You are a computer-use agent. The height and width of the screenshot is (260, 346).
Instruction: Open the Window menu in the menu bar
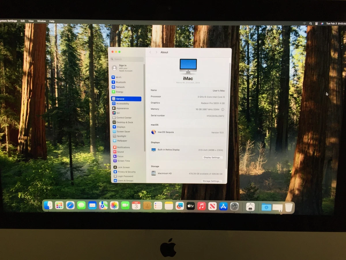tap(42, 21)
